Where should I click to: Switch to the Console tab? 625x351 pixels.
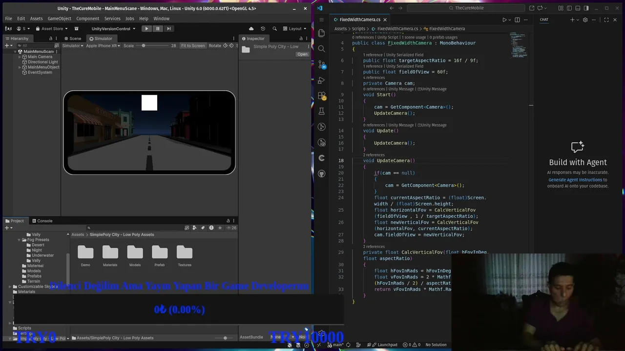[42, 221]
